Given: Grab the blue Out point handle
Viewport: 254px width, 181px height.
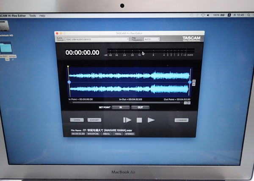Looking at the screenshot, I should tap(190, 82).
